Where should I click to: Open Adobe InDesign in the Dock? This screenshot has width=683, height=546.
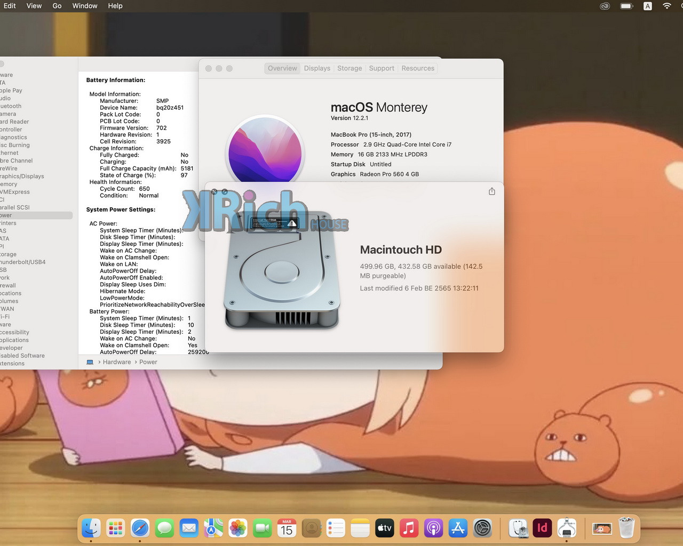542,528
